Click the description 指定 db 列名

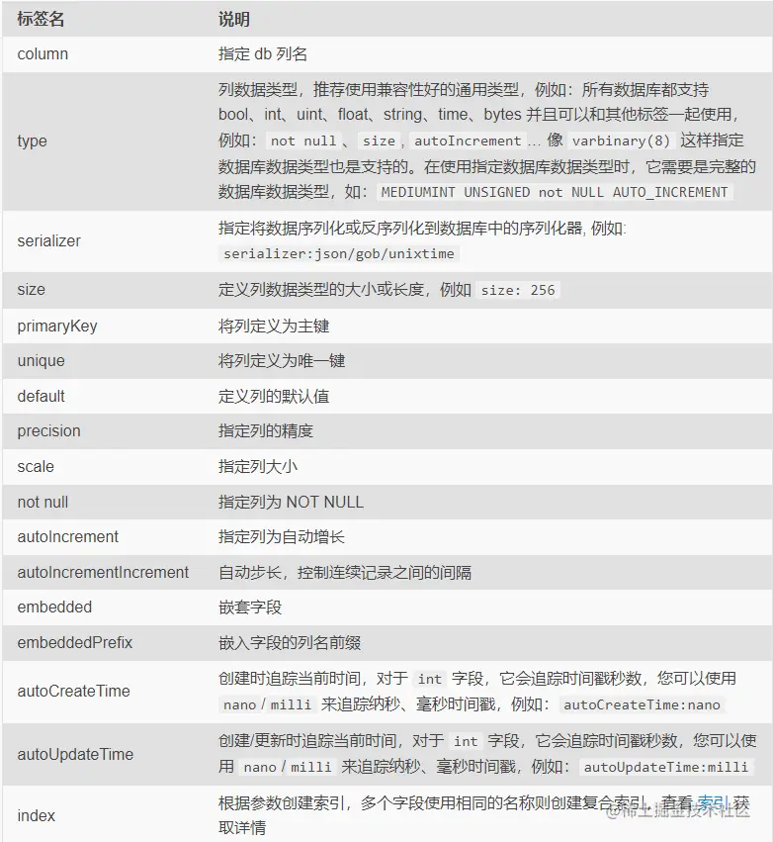263,53
